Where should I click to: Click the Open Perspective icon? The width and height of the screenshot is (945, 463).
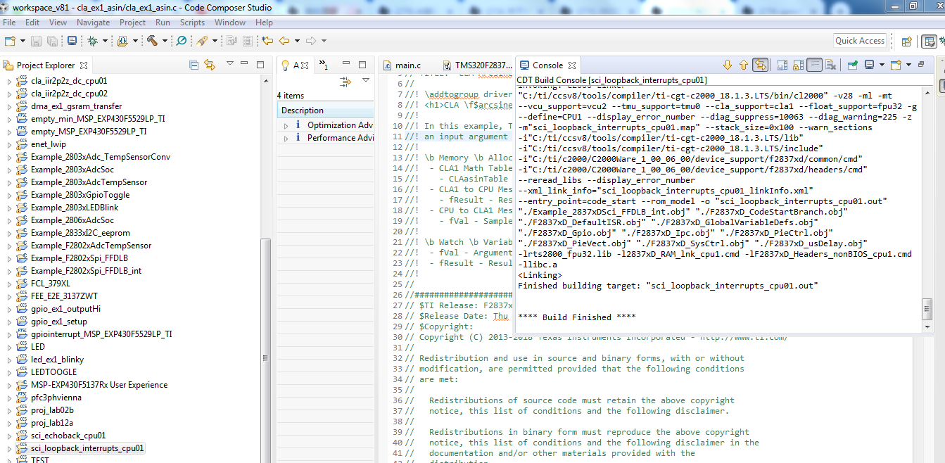click(907, 42)
